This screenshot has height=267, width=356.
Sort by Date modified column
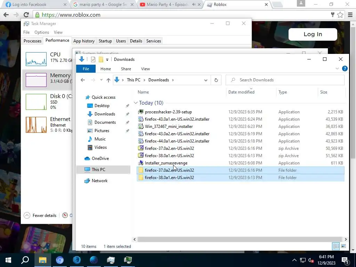click(x=241, y=92)
